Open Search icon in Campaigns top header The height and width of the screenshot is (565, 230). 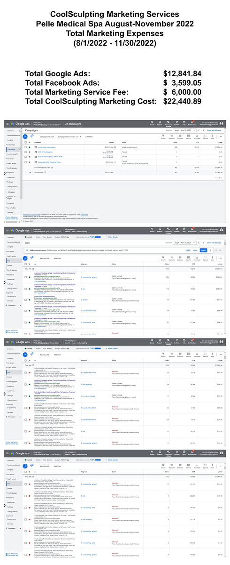coord(152,123)
